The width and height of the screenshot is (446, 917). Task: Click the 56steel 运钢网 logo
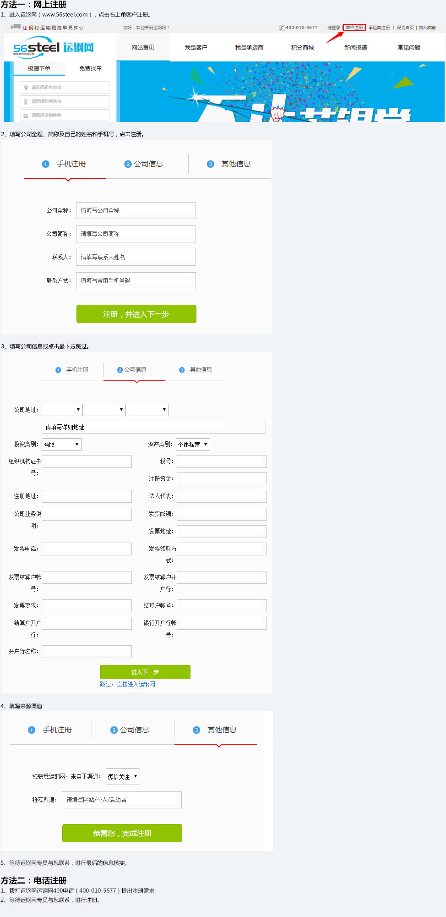53,48
